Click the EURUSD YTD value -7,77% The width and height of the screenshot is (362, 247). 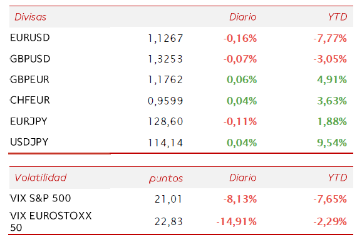click(330, 38)
